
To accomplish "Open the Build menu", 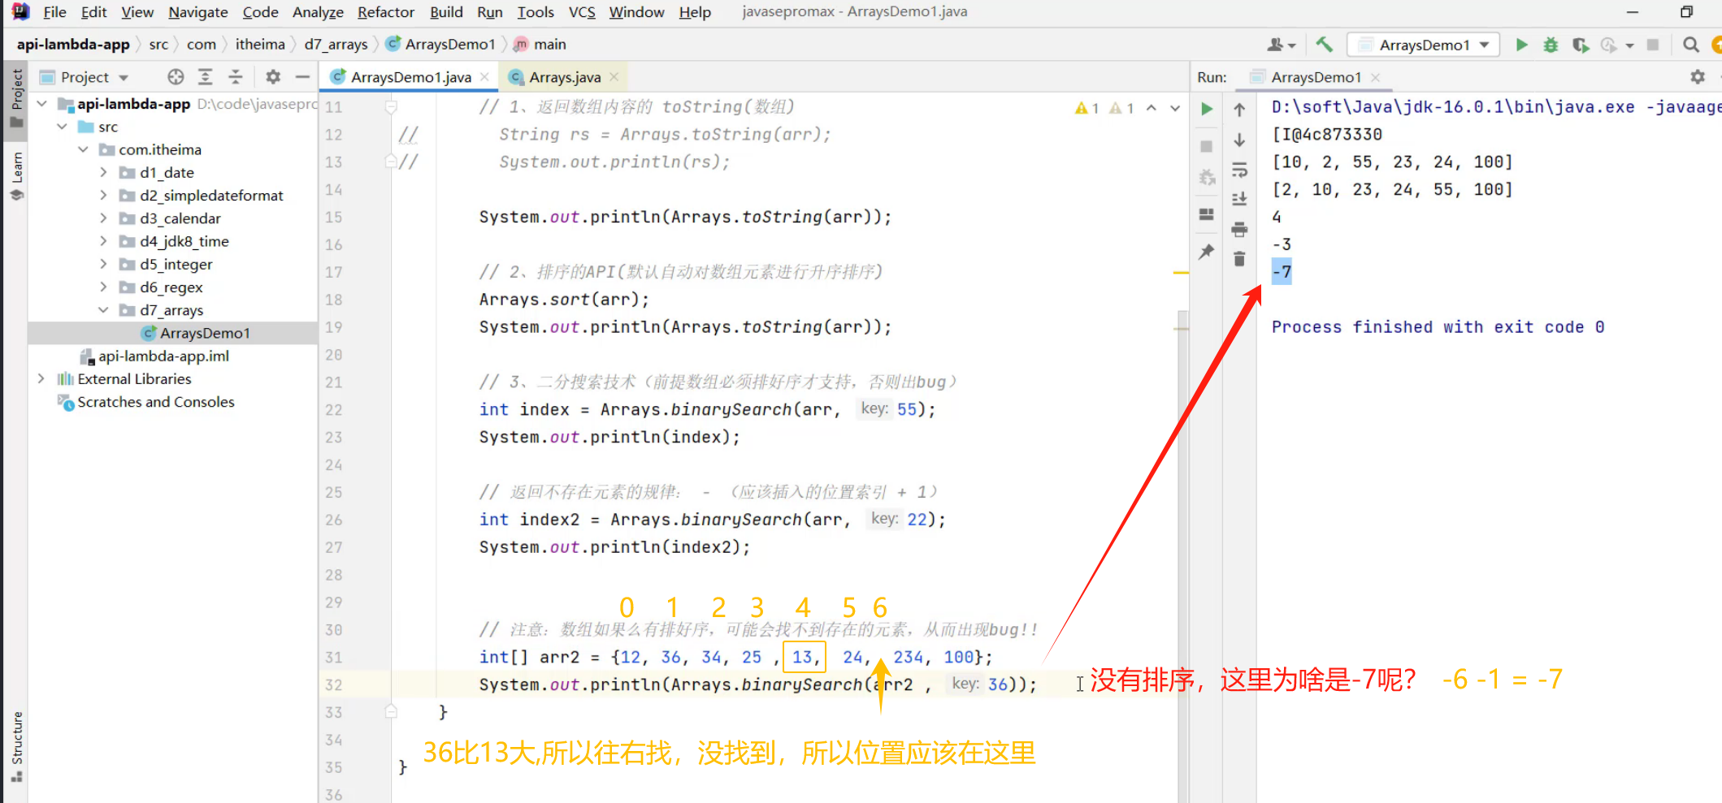I will 446,12.
